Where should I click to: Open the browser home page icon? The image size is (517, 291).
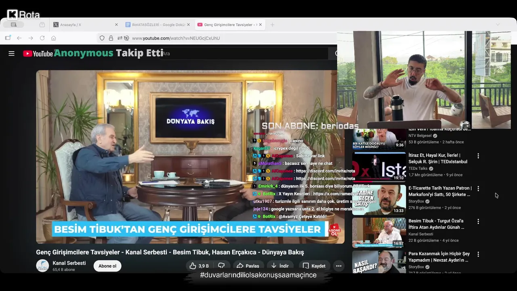53,38
